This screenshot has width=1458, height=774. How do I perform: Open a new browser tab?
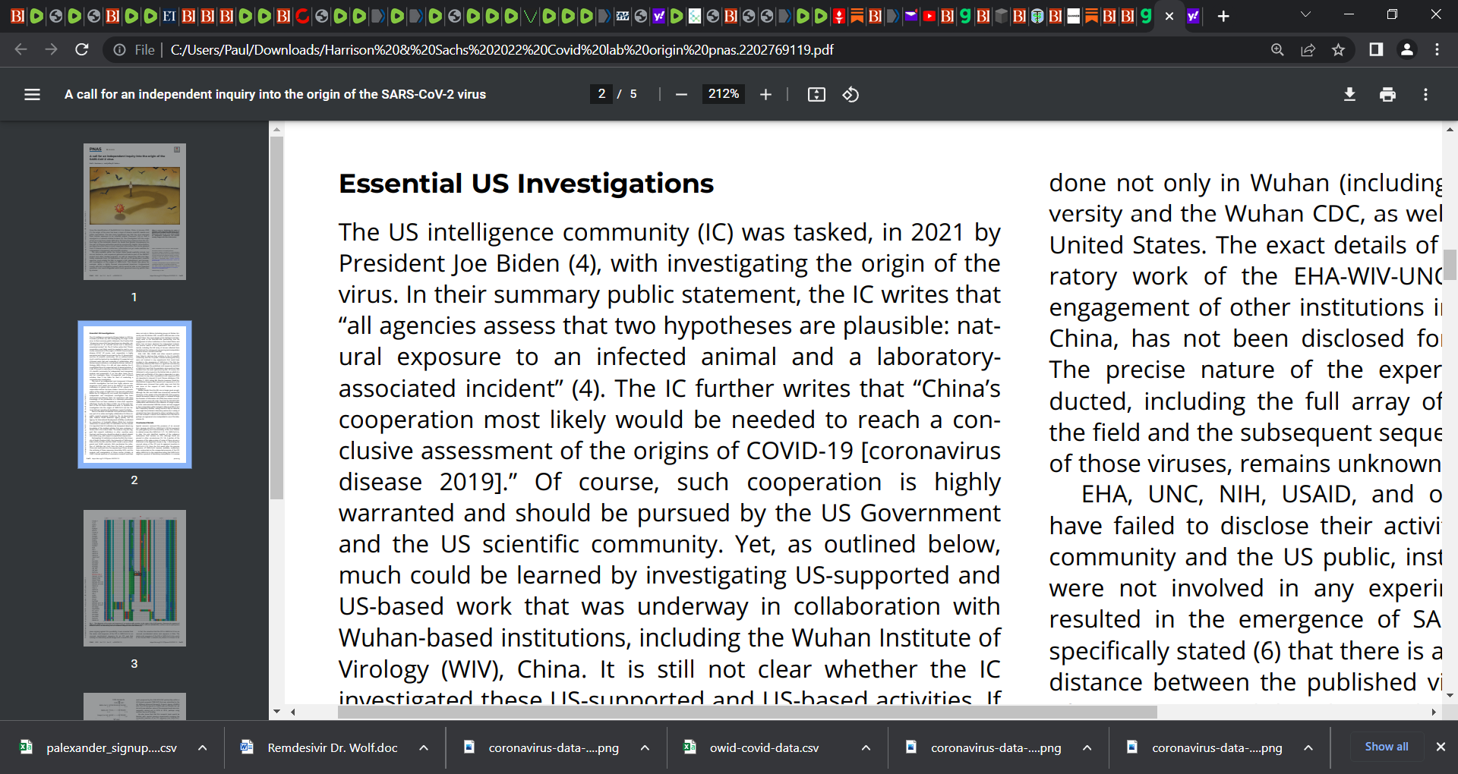point(1223,16)
